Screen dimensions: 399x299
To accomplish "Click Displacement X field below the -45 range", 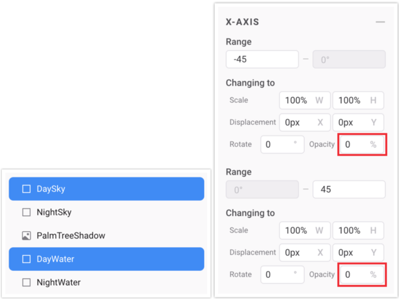I will 304,122.
